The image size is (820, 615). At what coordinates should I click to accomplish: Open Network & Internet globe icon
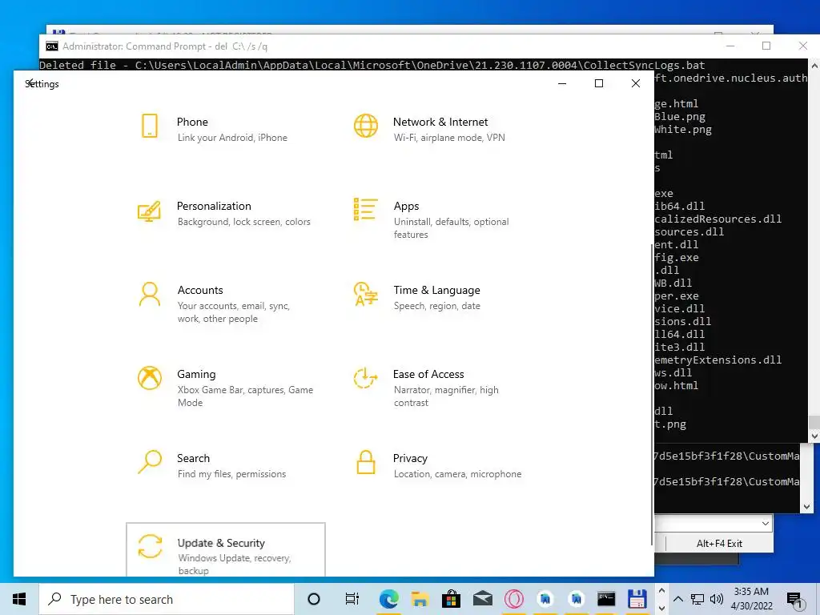[x=365, y=126]
